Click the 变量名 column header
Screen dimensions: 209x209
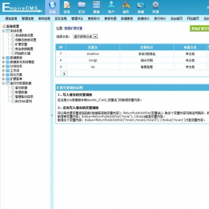coord(93,47)
